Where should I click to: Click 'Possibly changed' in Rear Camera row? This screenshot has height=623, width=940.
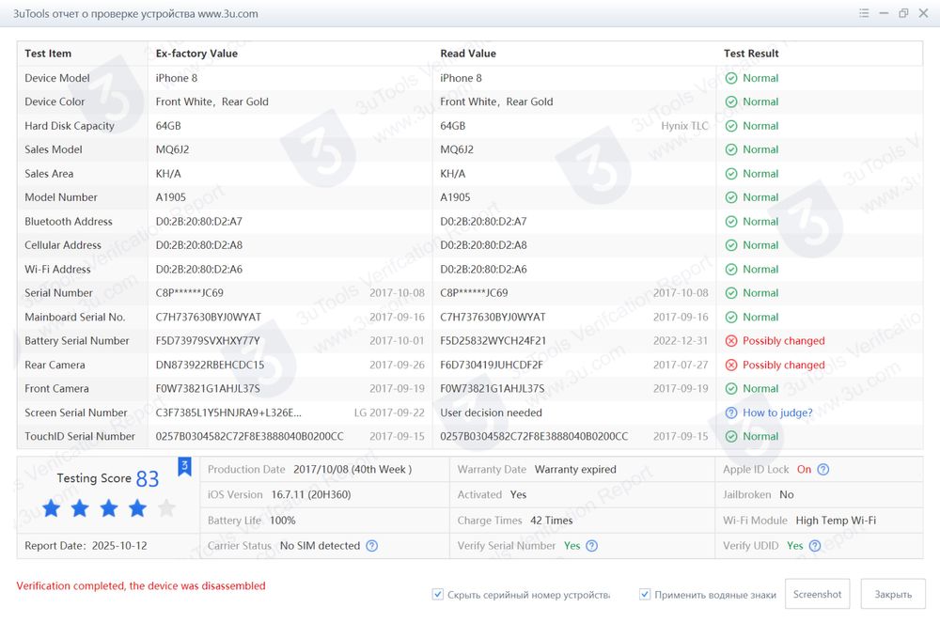(784, 365)
